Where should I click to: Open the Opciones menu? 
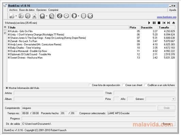pos(41,10)
